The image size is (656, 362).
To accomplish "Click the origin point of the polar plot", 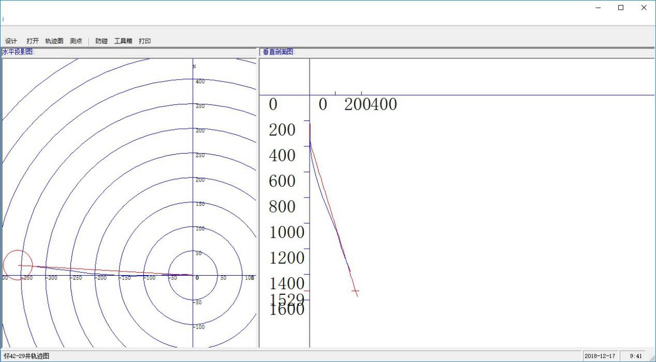I will (193, 275).
